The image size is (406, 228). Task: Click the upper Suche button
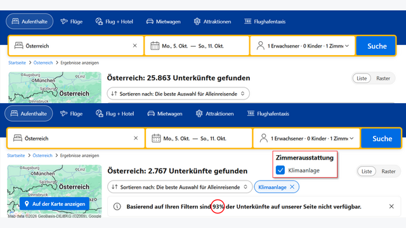376,46
